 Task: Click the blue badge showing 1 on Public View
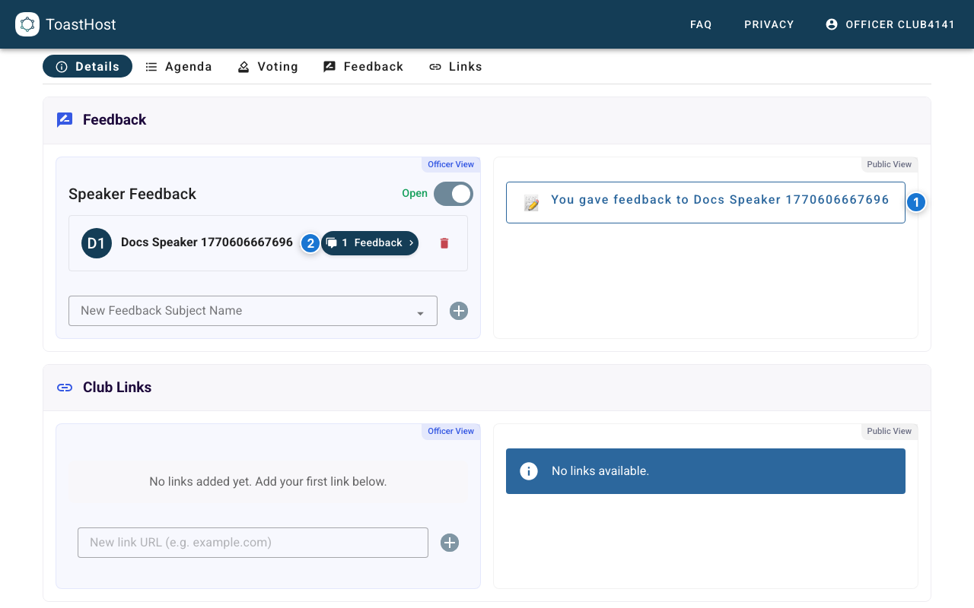tap(916, 202)
